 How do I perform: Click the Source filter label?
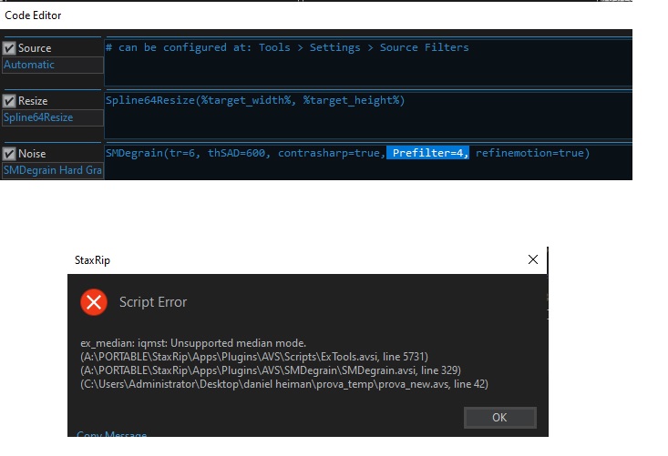[35, 48]
